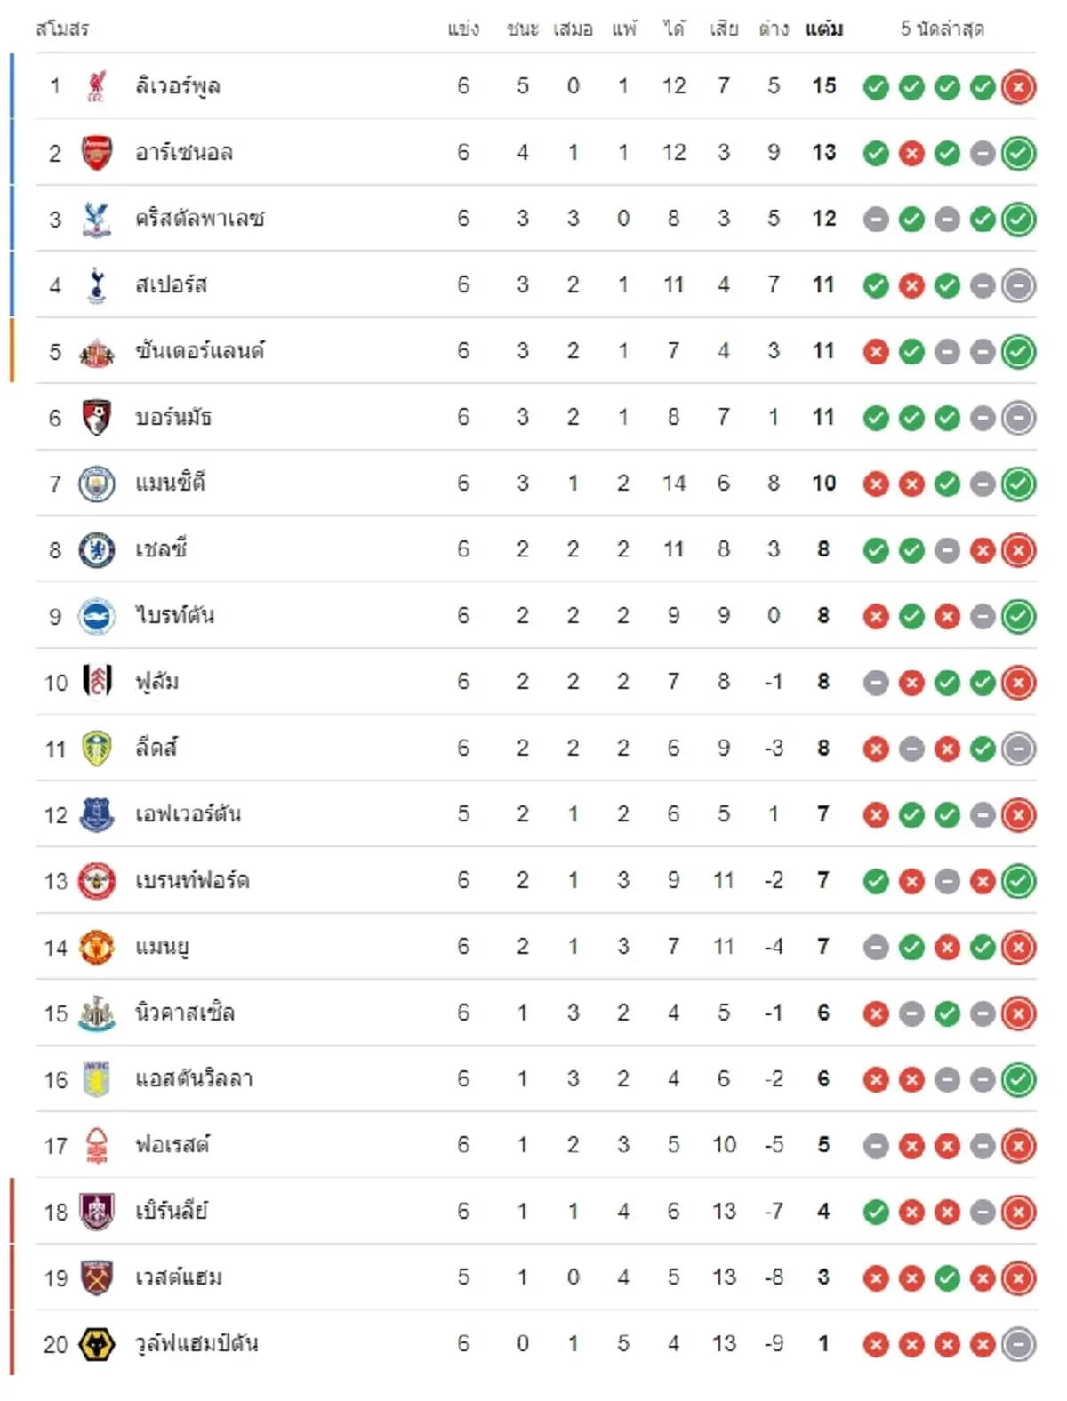
Task: Click the Arsenal club crest
Action: (97, 153)
